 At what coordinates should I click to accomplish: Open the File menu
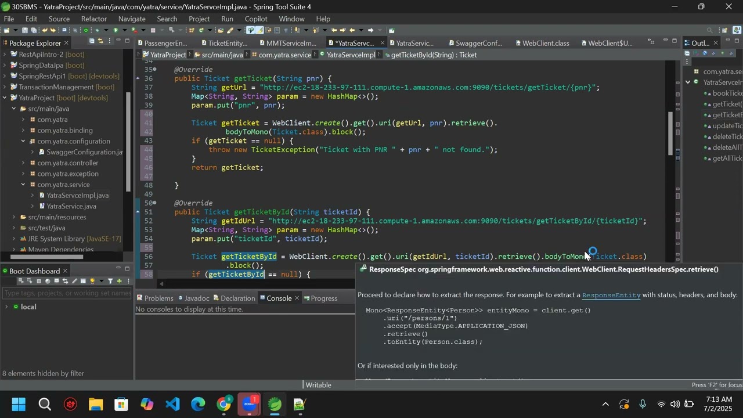pos(9,19)
